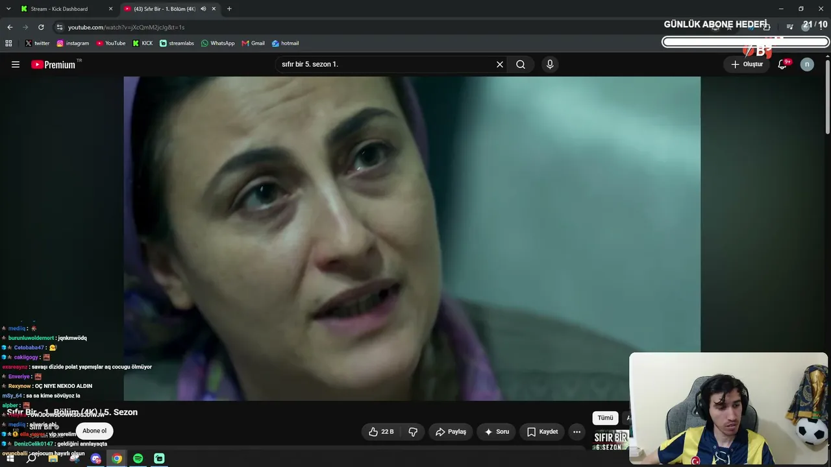Open the Chrome apps grid
Image resolution: width=831 pixels, height=467 pixels.
(x=8, y=43)
